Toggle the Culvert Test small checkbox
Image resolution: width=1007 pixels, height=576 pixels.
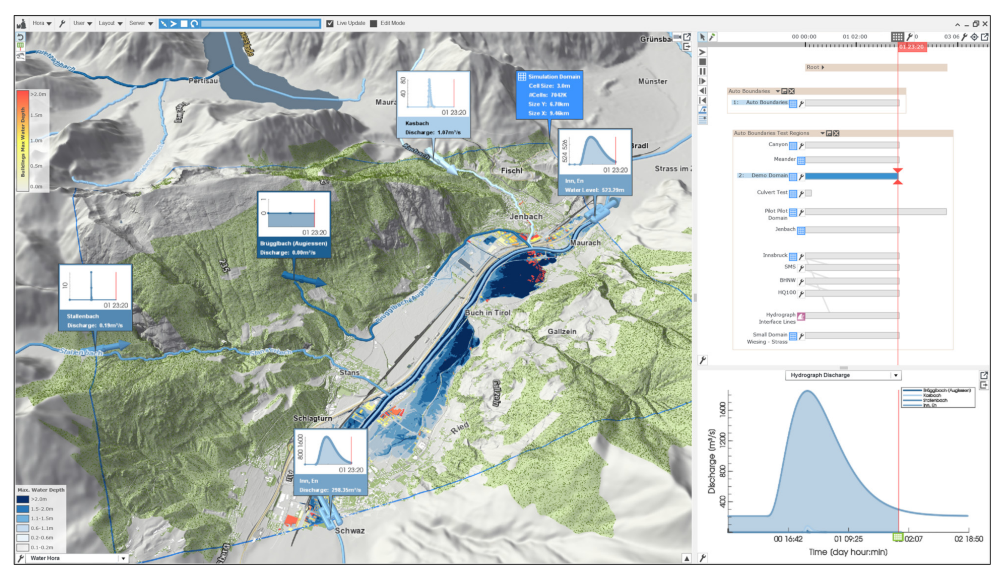(809, 193)
